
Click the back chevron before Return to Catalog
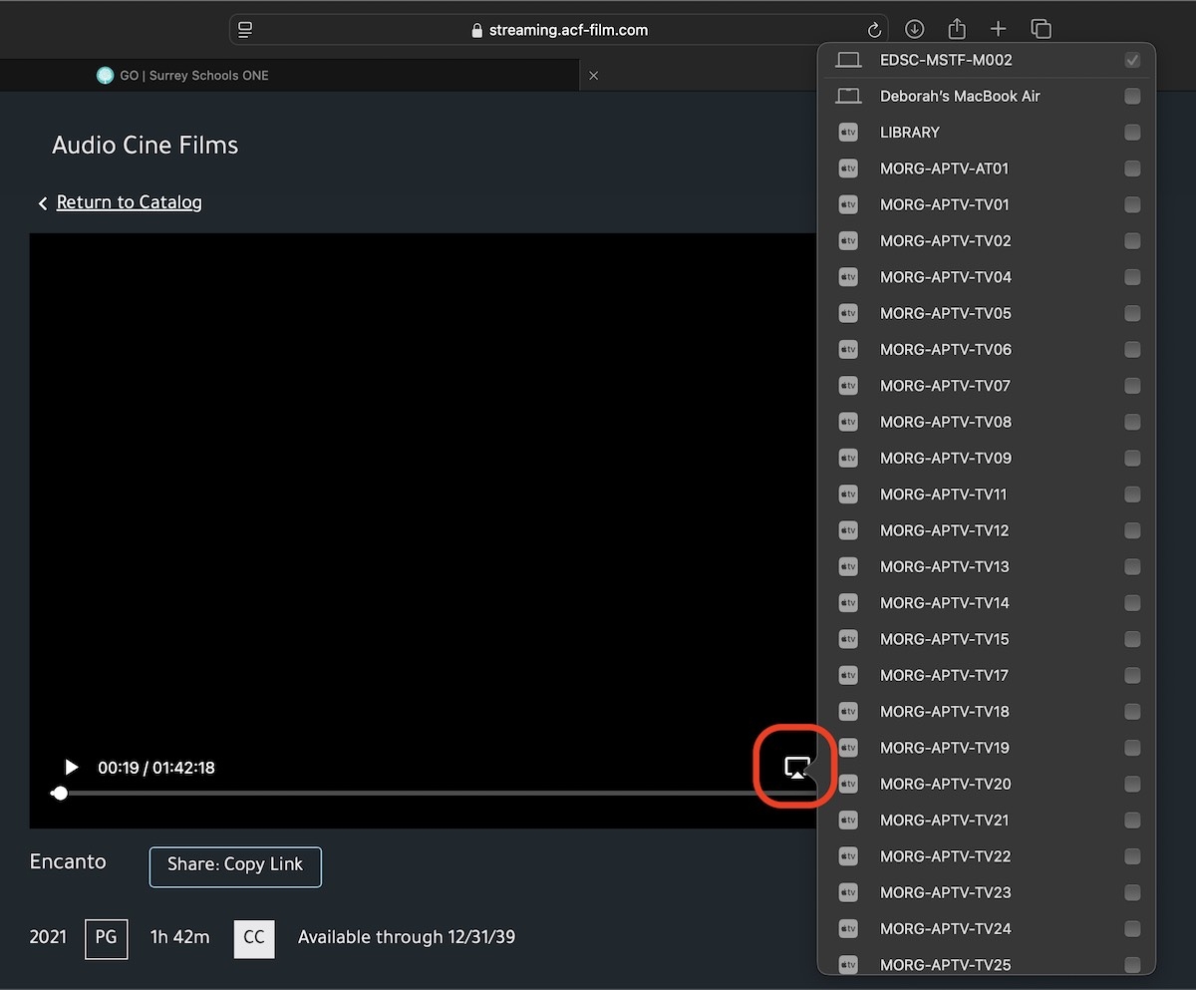point(43,203)
